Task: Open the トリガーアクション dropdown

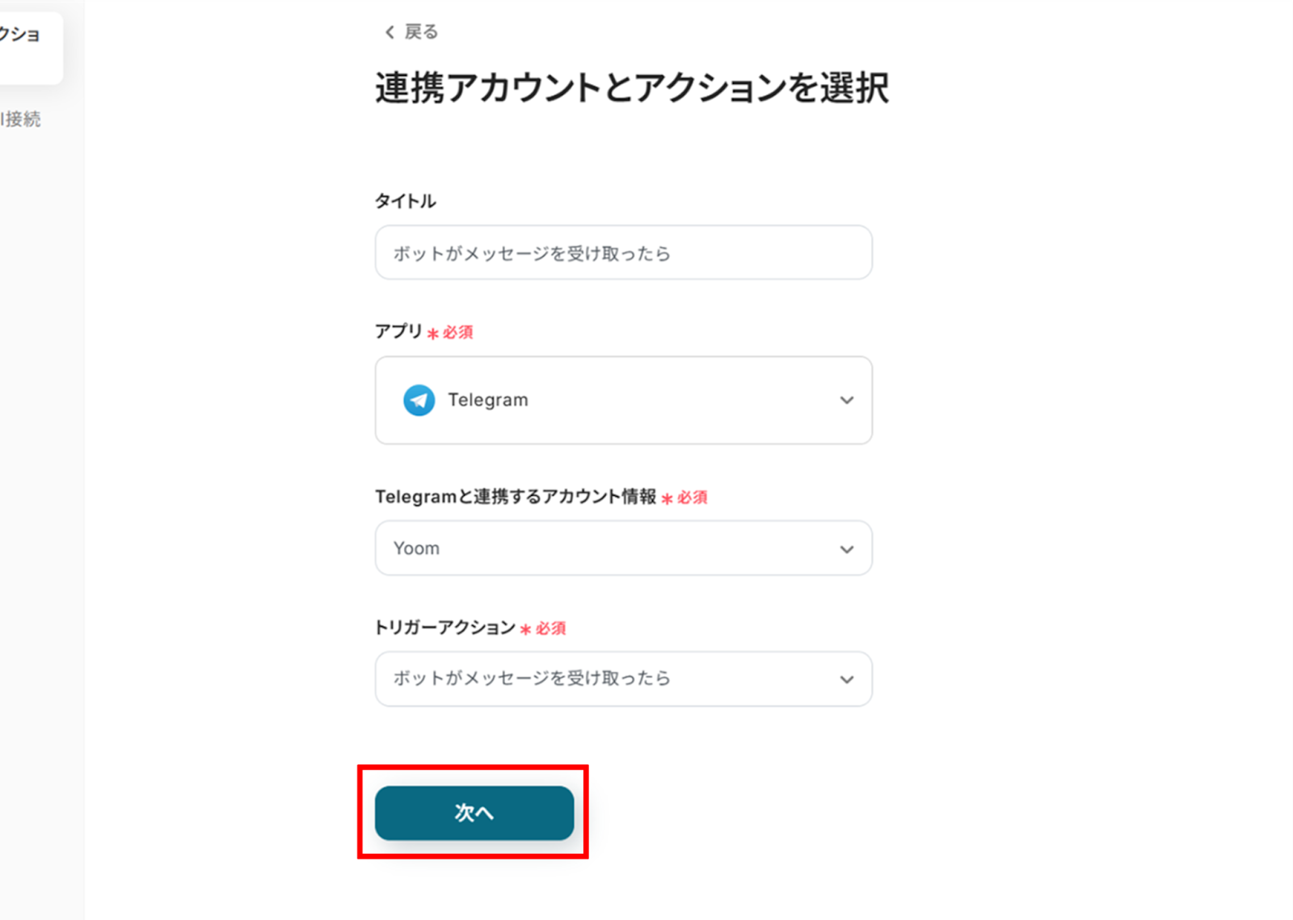Action: [x=623, y=678]
